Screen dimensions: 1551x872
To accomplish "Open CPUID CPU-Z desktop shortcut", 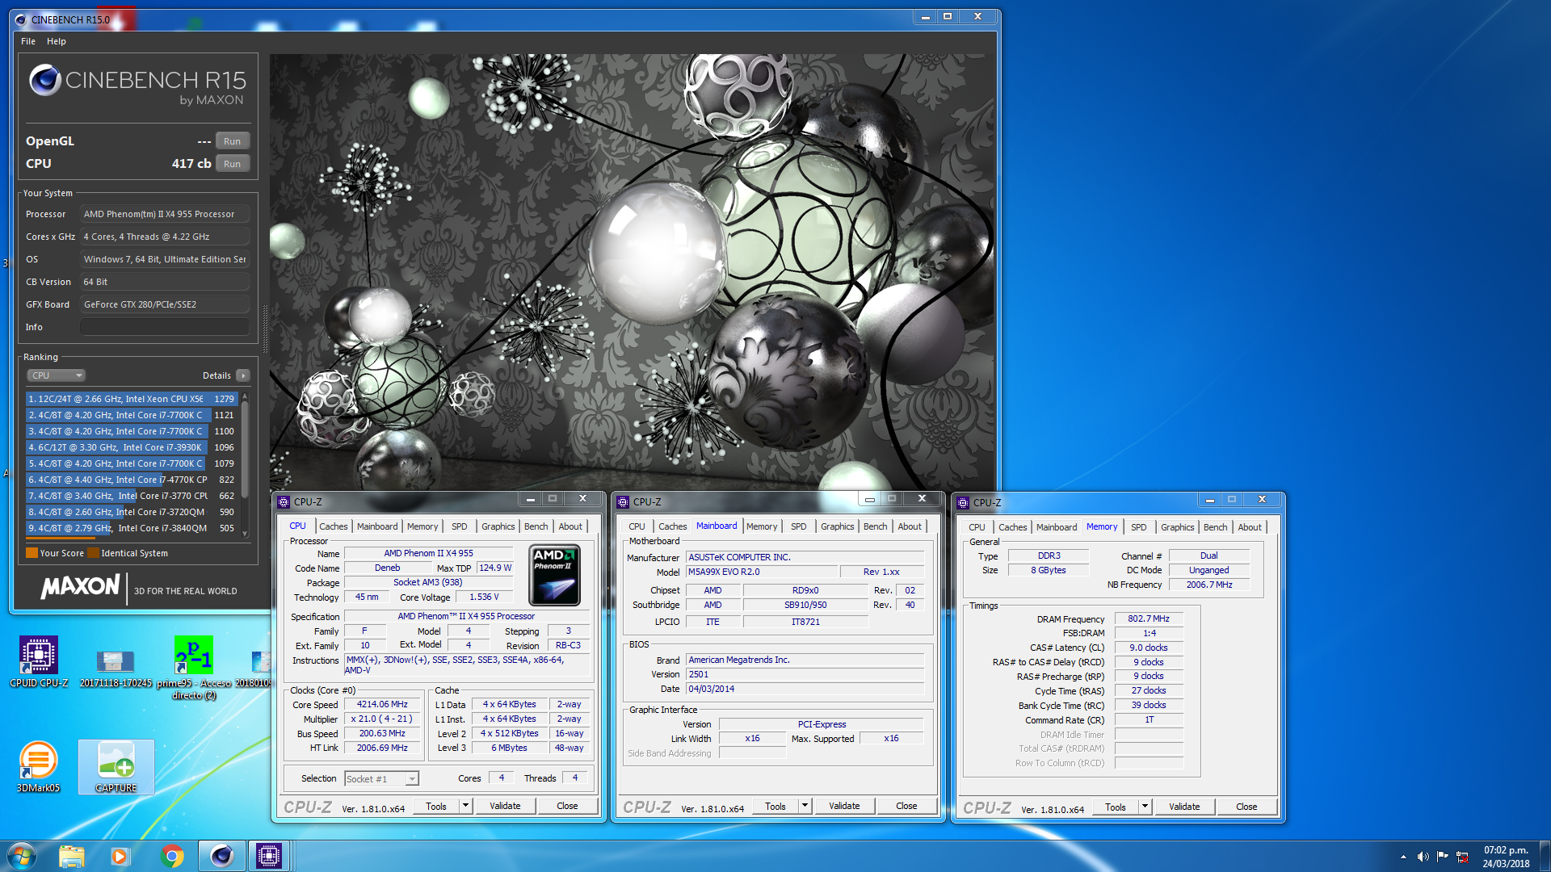I will click(39, 662).
